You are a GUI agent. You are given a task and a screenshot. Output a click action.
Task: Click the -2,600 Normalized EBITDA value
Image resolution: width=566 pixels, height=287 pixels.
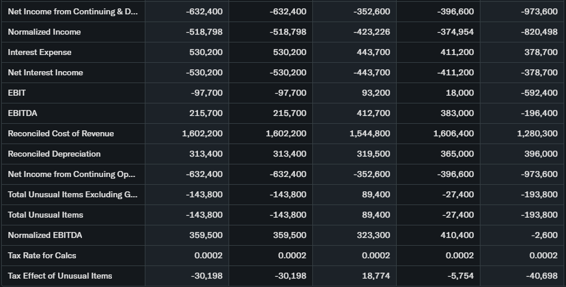click(x=544, y=235)
